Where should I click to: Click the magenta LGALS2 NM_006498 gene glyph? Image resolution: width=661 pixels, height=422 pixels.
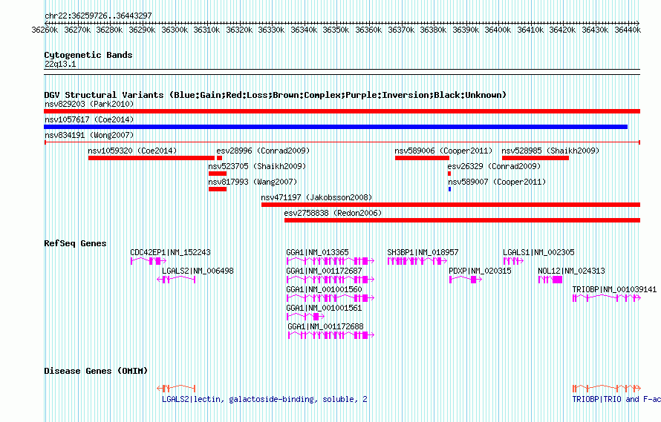[176, 280]
